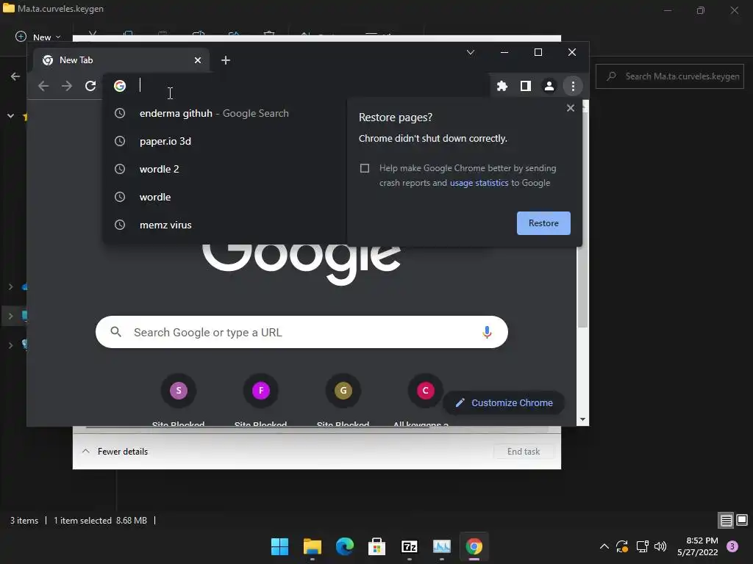Click the Google icon in the address bar
Screen dimensions: 753x564
click(x=120, y=86)
